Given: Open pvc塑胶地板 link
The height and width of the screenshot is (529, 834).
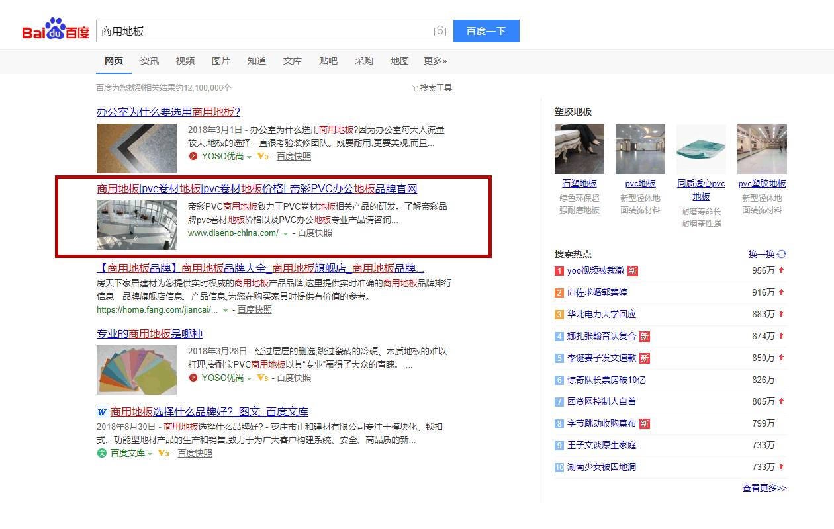Looking at the screenshot, I should click(x=762, y=184).
